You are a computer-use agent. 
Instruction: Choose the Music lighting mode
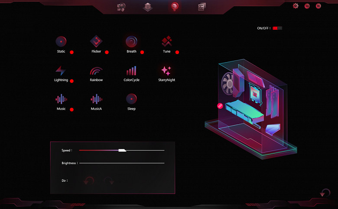tap(61, 99)
